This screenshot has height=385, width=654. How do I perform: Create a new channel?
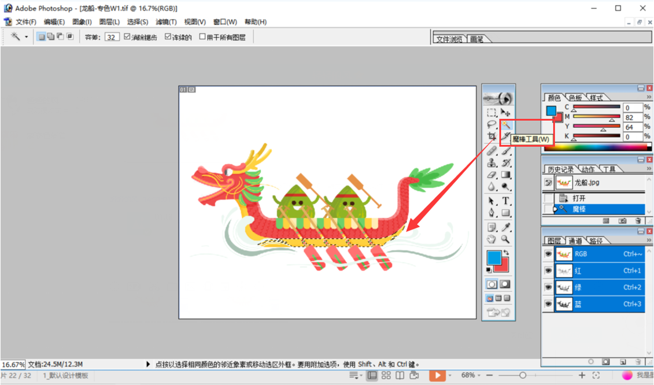[622, 362]
